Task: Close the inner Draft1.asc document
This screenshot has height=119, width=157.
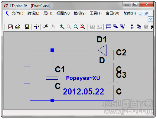Action: [x=150, y=19]
